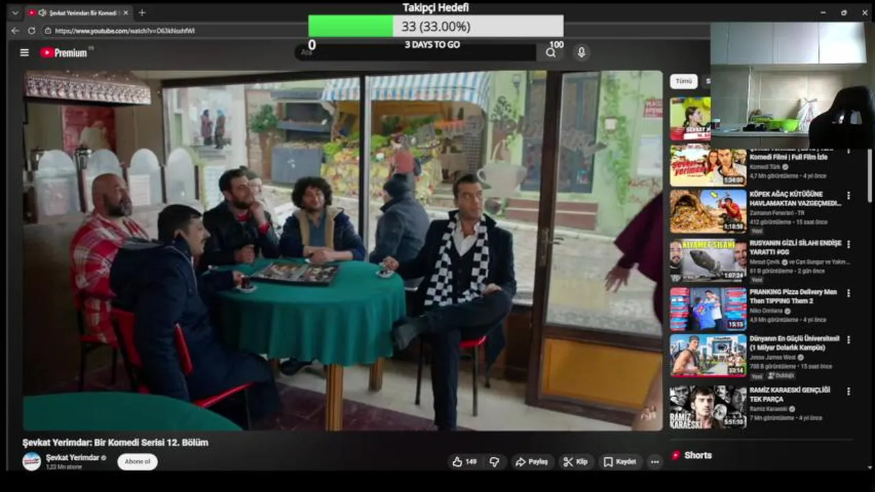
Task: Start voice search with microphone icon
Action: [x=581, y=53]
